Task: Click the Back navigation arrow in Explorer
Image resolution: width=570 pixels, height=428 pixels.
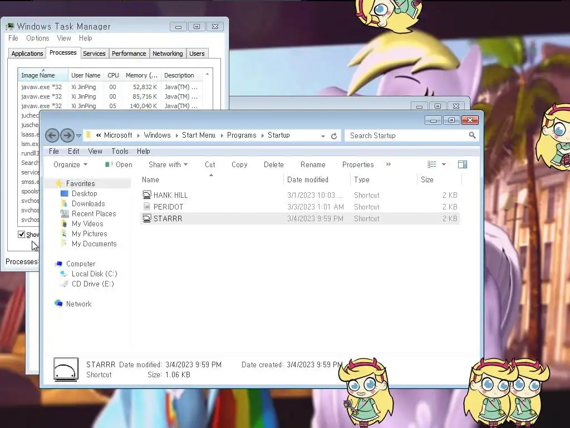Action: coord(52,135)
